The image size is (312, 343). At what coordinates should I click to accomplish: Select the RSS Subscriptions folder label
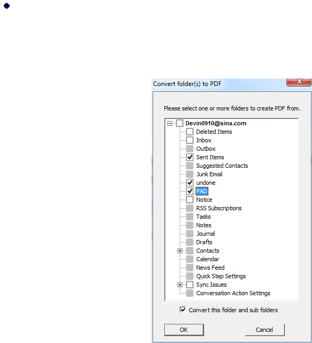[219, 208]
